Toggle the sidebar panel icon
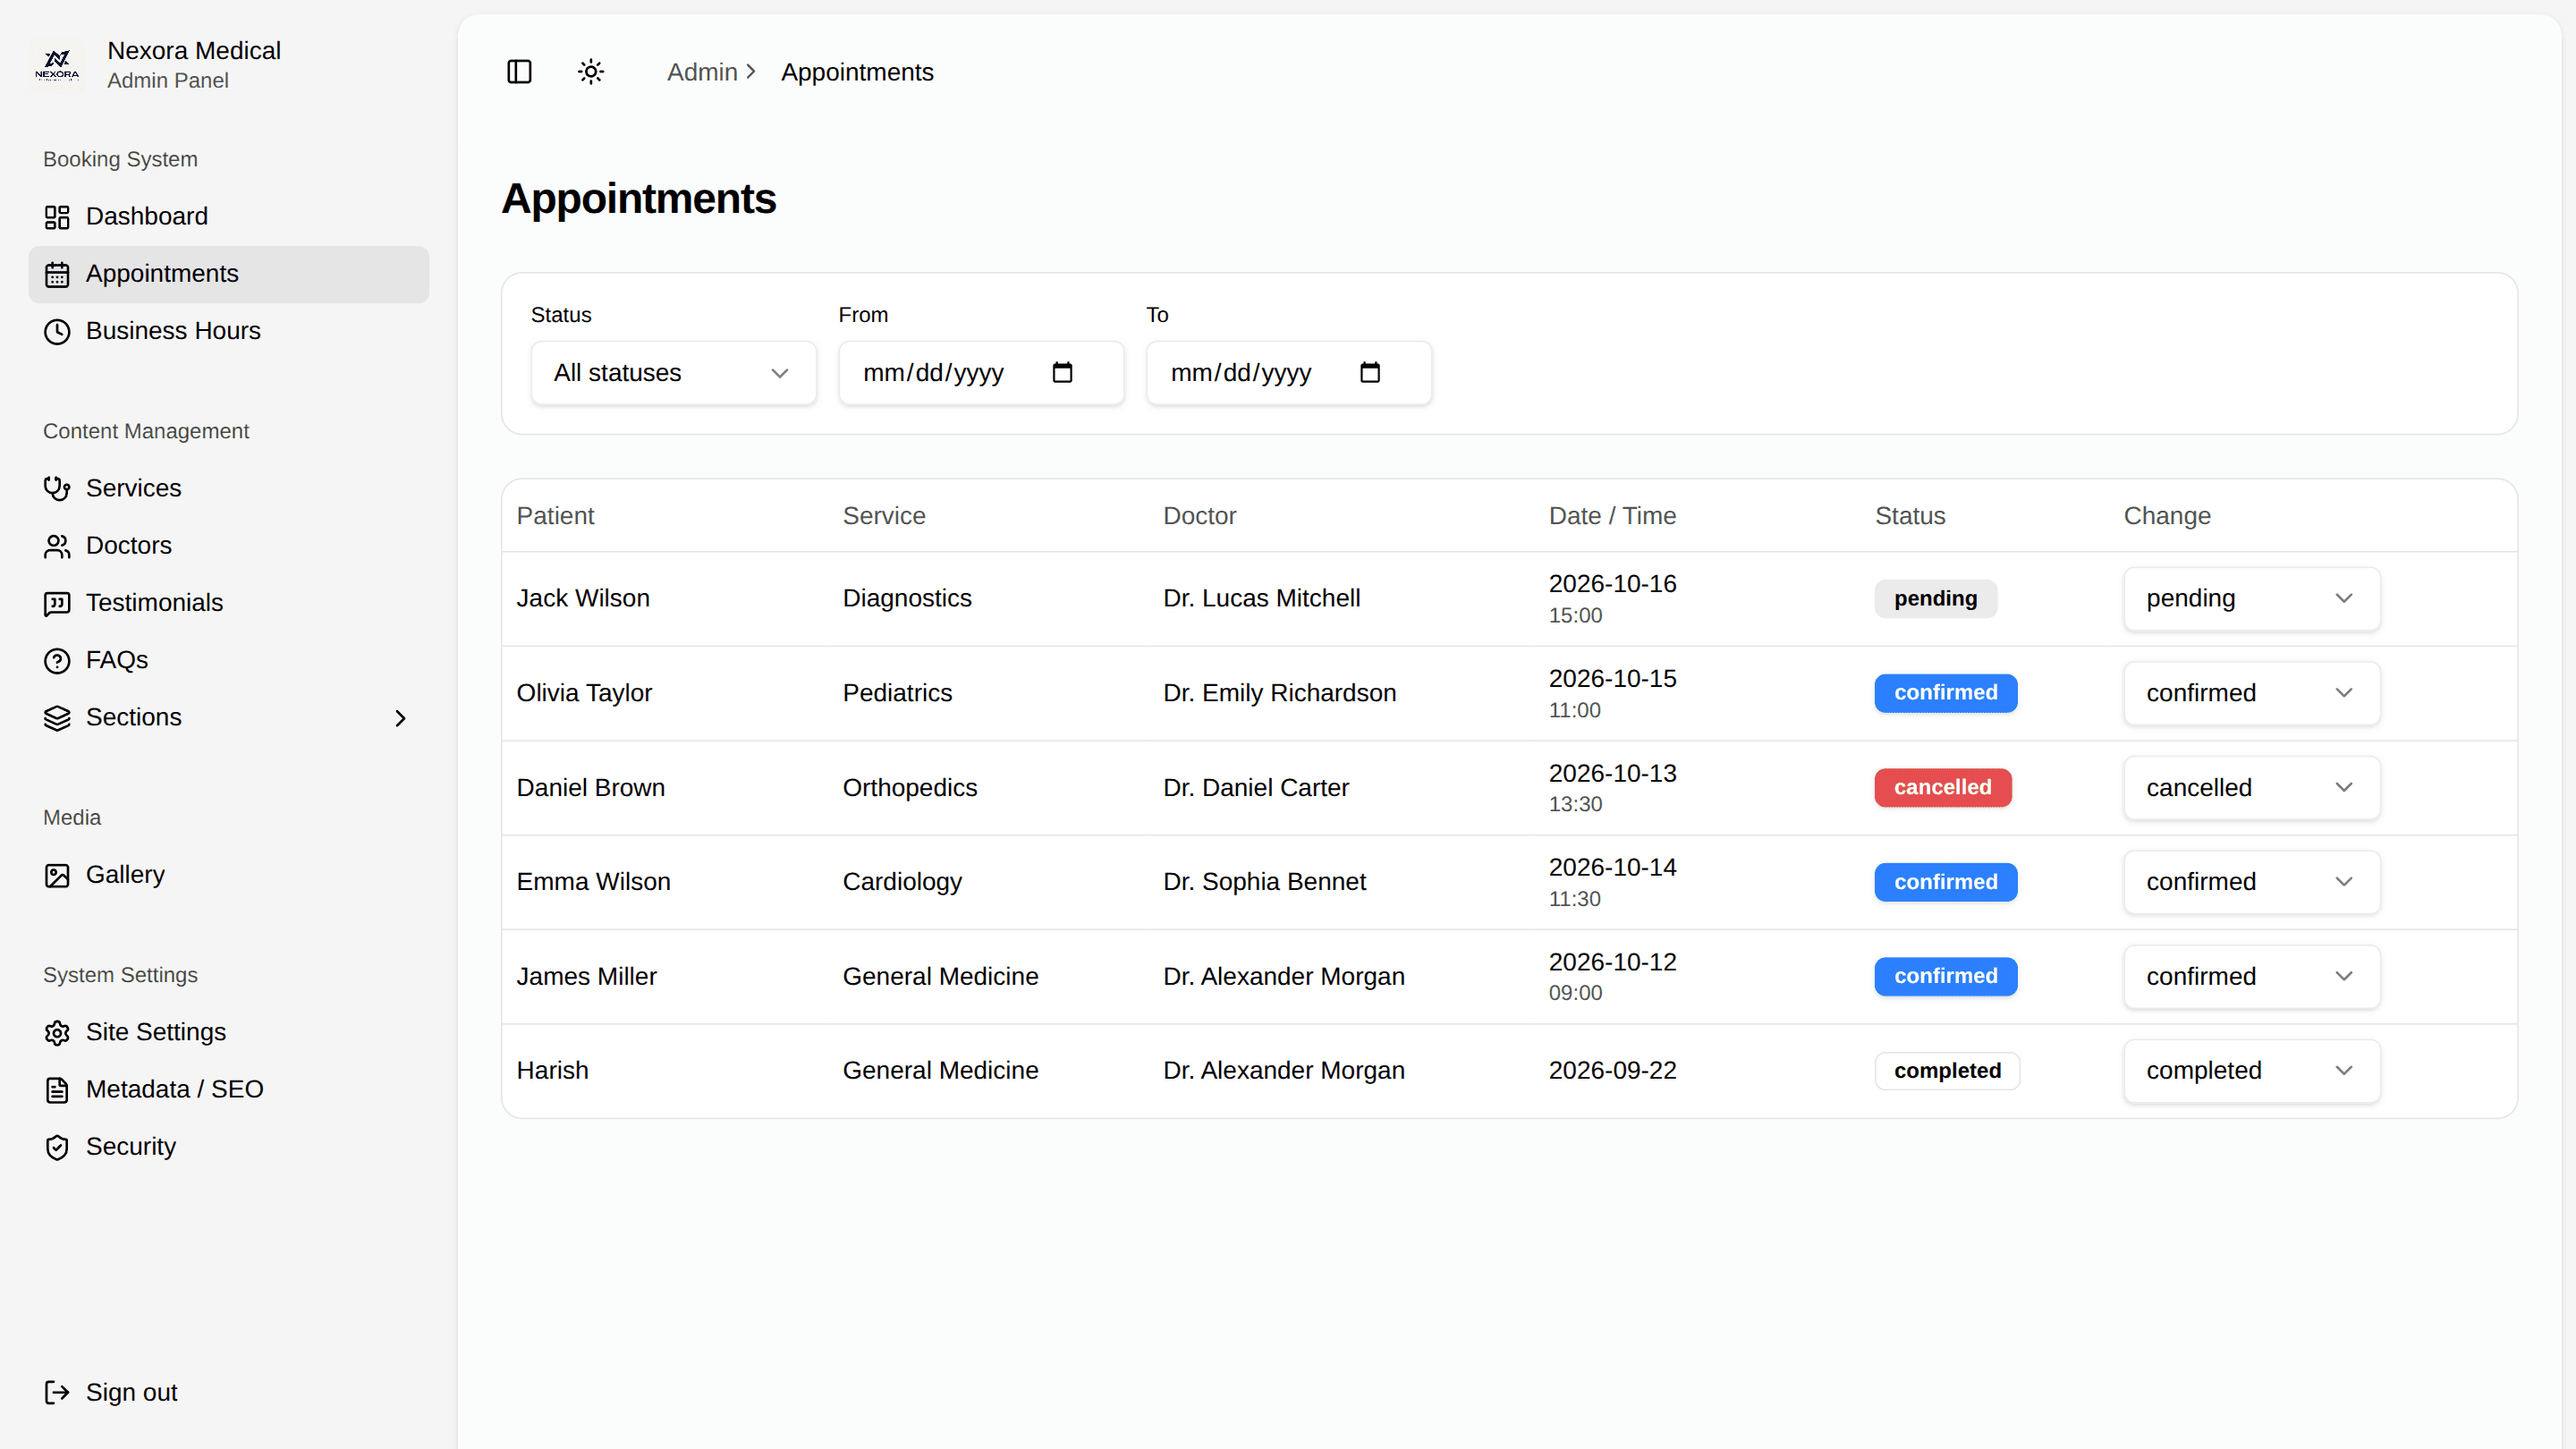 pyautogui.click(x=519, y=72)
